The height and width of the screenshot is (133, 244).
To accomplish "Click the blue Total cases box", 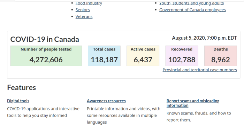I will (x=104, y=56).
